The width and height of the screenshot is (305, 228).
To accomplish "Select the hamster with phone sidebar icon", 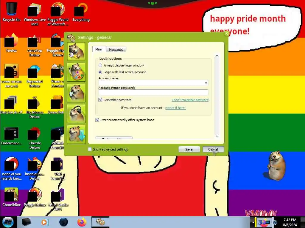I will pos(76,93).
